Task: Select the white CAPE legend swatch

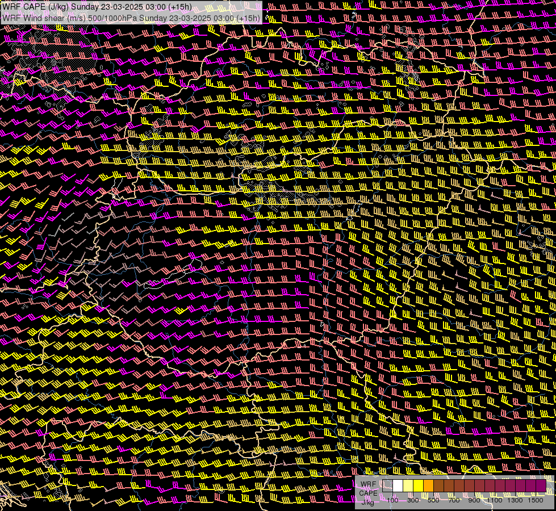Action: tap(398, 485)
